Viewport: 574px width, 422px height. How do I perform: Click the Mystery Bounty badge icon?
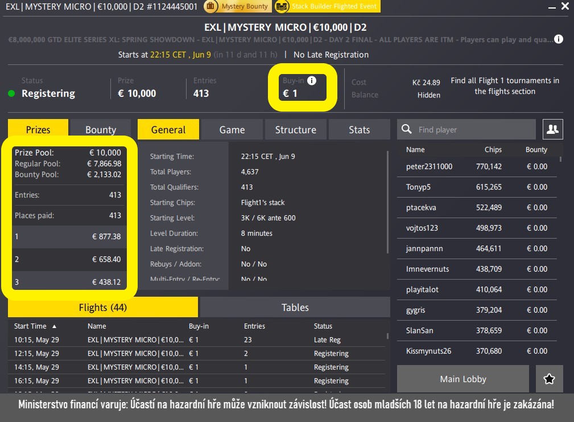pyautogui.click(x=209, y=7)
